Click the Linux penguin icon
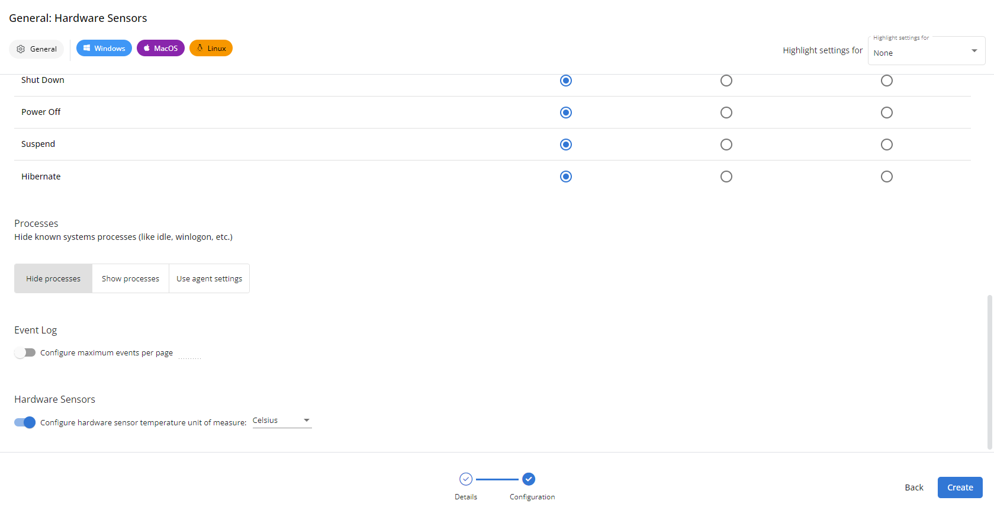The height and width of the screenshot is (510, 994). pos(200,49)
